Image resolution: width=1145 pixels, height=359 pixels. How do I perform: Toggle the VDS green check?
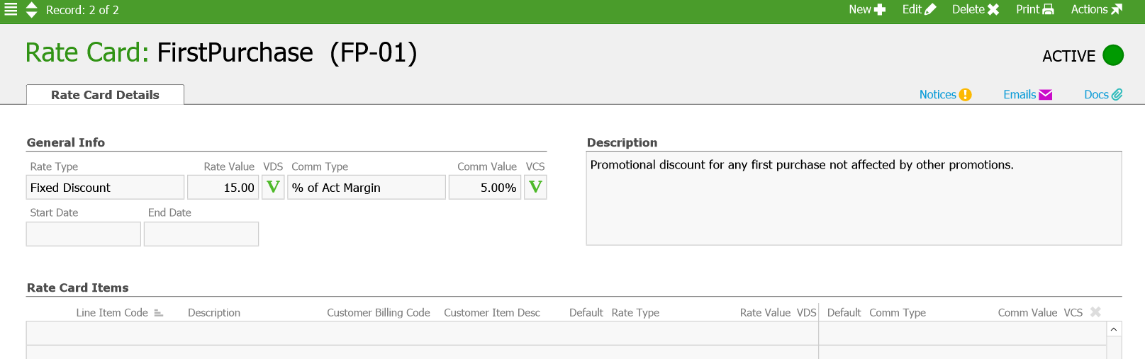pos(273,188)
